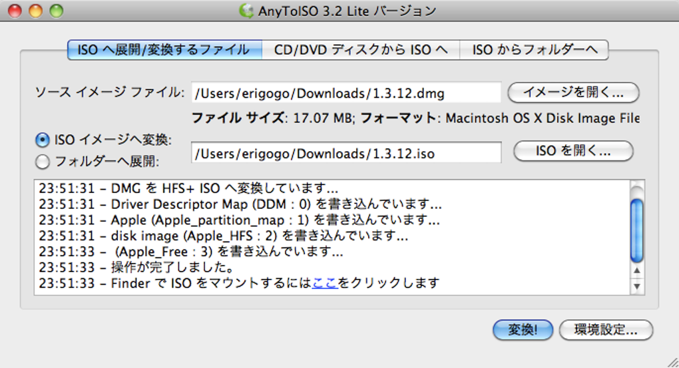Click the 変換! button
The image size is (679, 368).
tap(523, 330)
